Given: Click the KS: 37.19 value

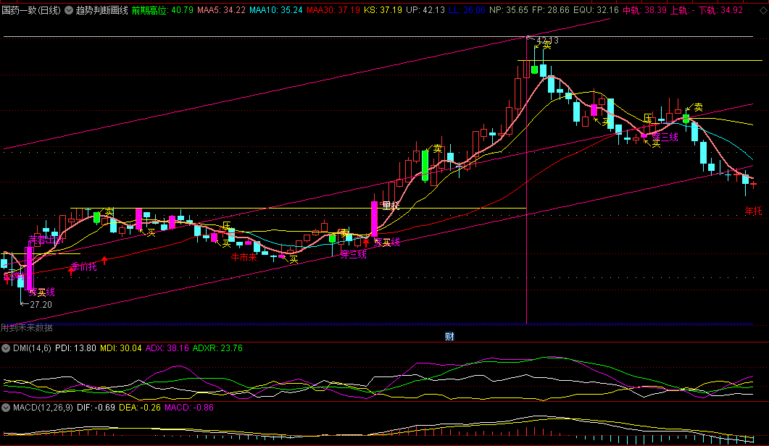Looking at the screenshot, I should (x=383, y=10).
